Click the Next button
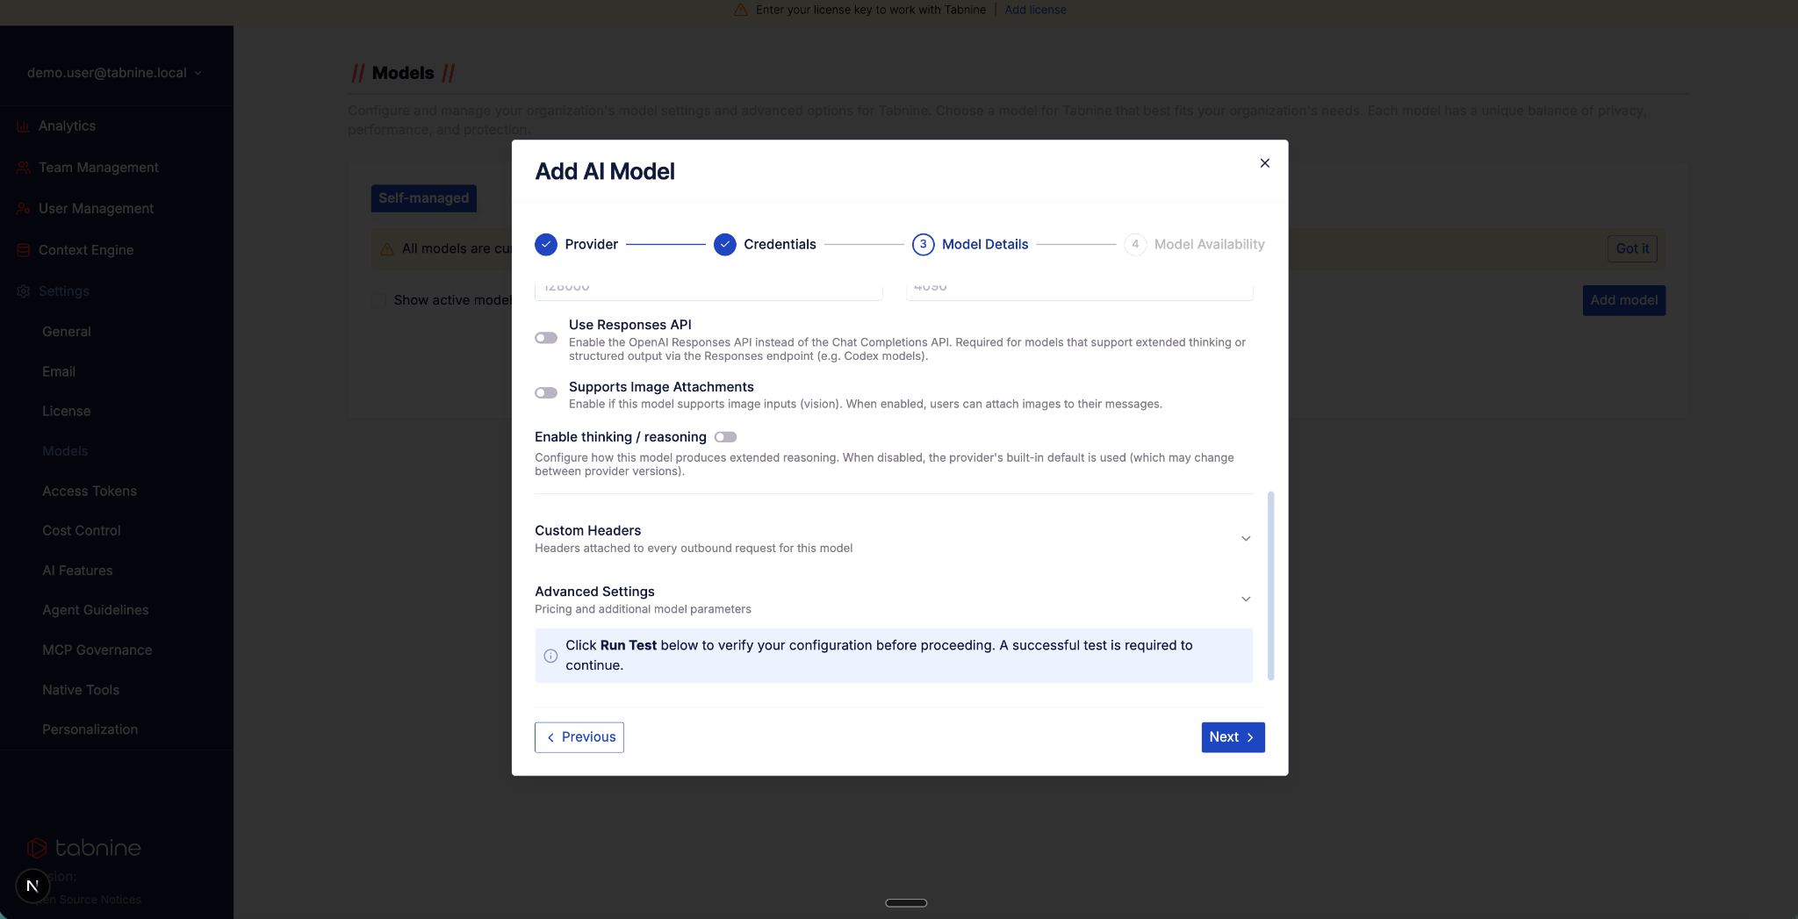1798x919 pixels. pyautogui.click(x=1233, y=737)
